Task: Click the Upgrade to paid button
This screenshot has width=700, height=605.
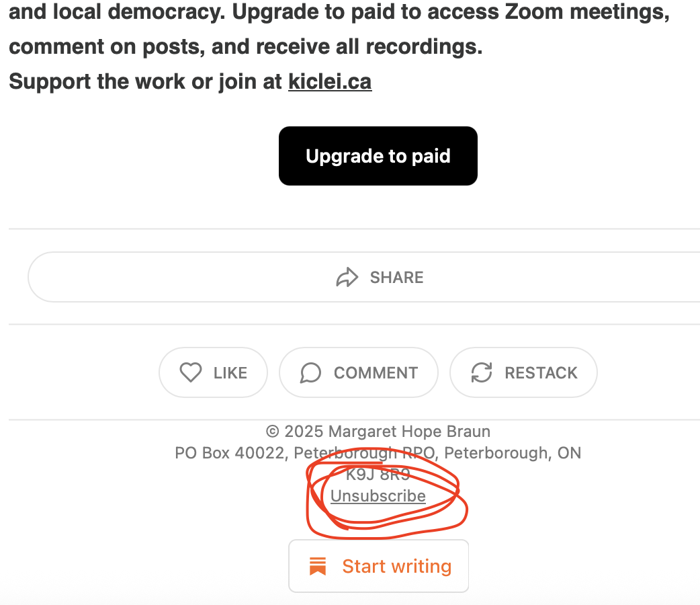Action: pos(378,156)
